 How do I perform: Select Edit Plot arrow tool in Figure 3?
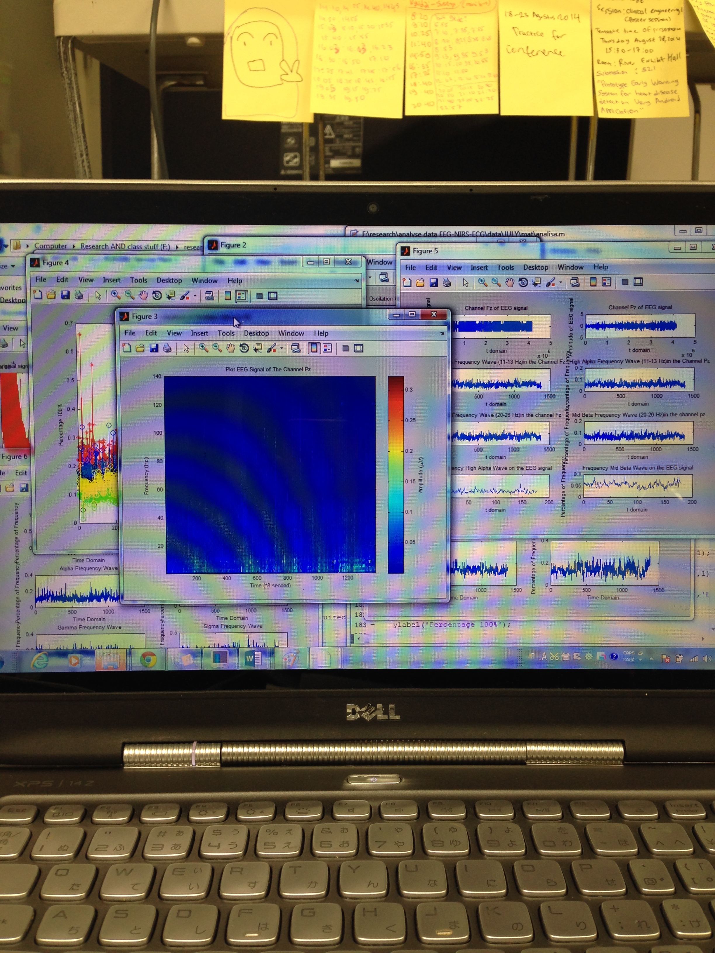(186, 348)
